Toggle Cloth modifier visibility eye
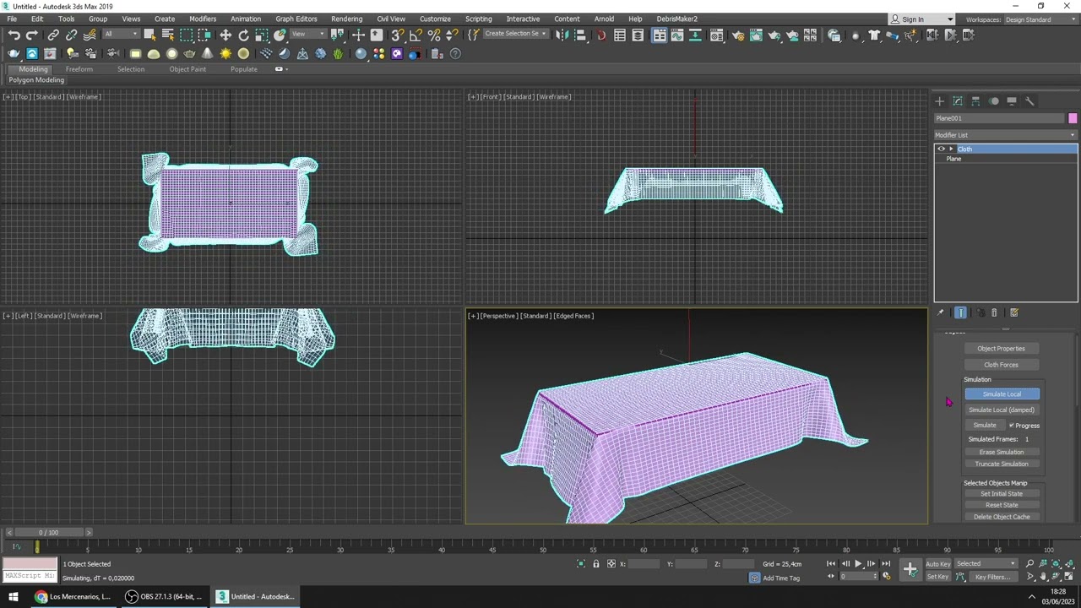Screen dimensions: 1081x608 (x=941, y=149)
